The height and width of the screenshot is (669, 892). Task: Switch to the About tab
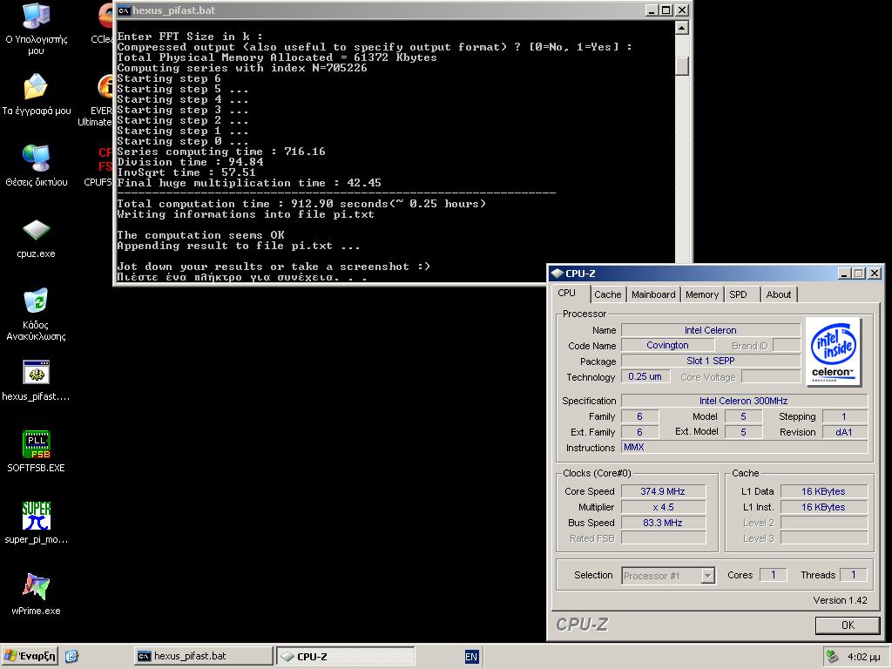778,294
